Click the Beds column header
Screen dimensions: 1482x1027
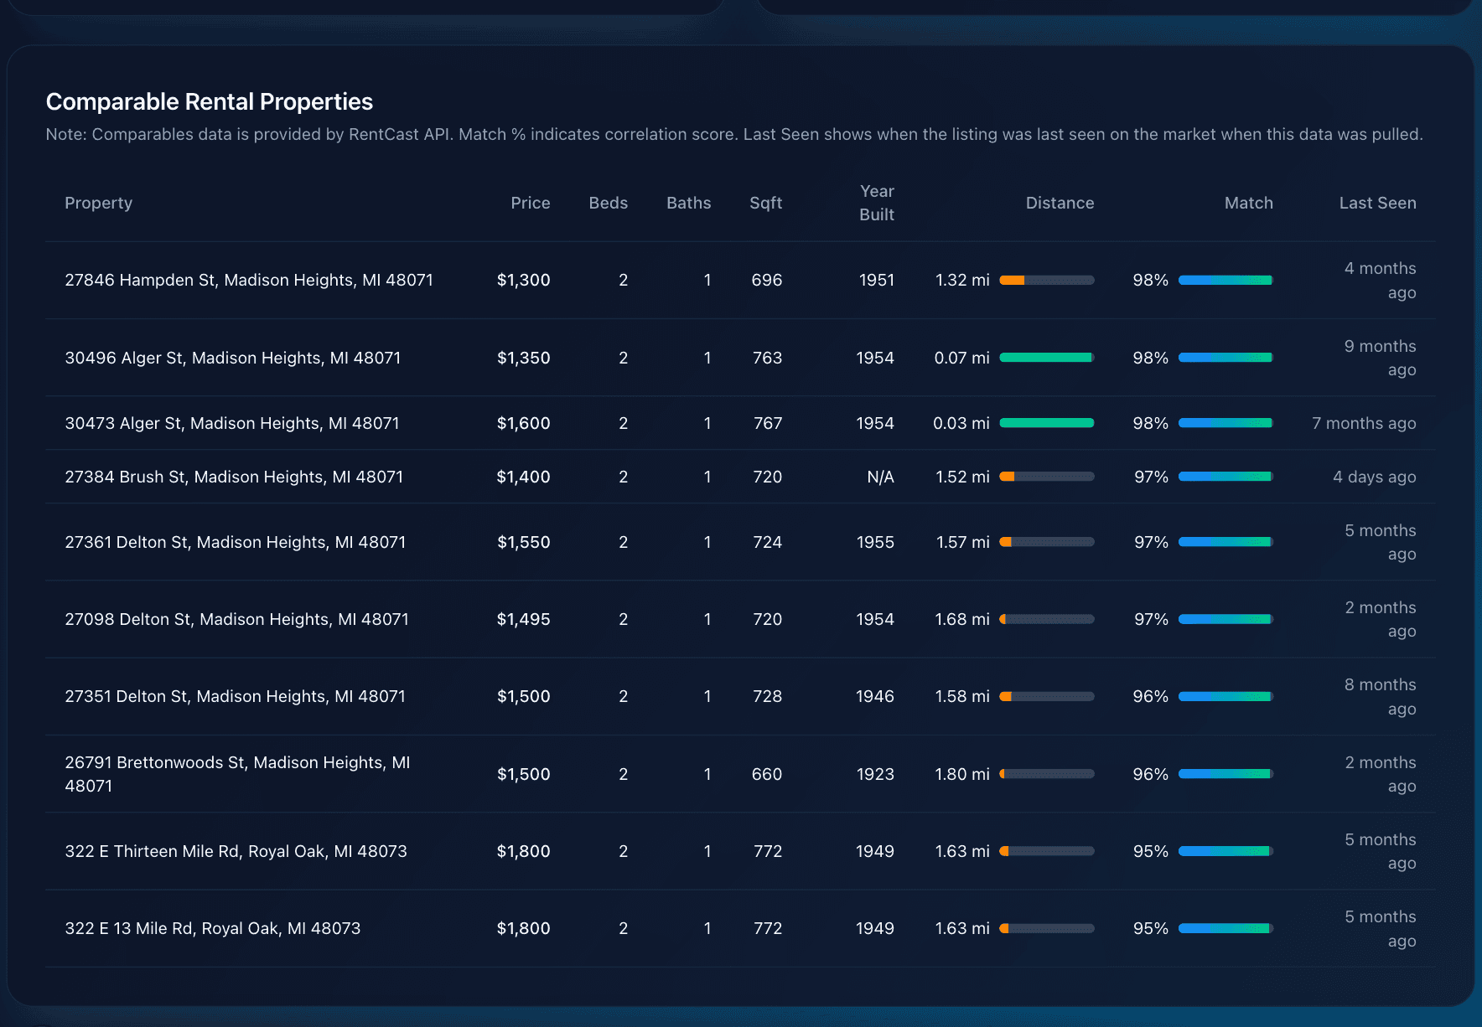608,203
